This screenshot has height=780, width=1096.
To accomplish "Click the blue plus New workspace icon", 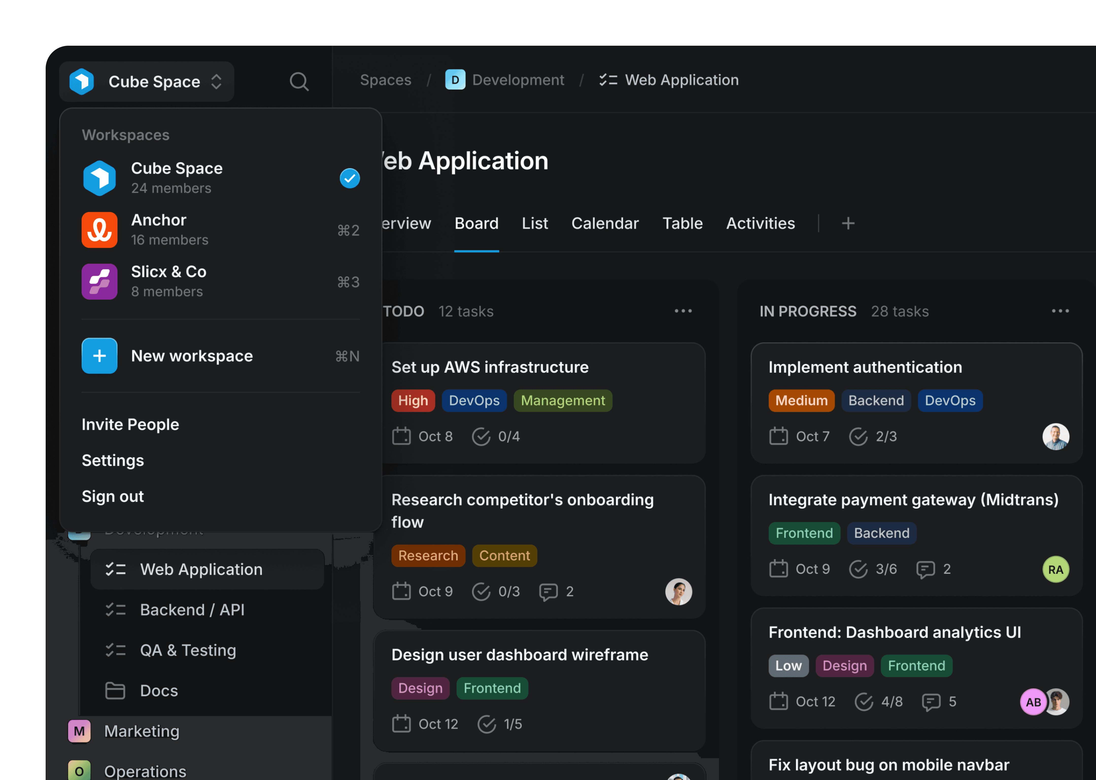I will coord(99,356).
